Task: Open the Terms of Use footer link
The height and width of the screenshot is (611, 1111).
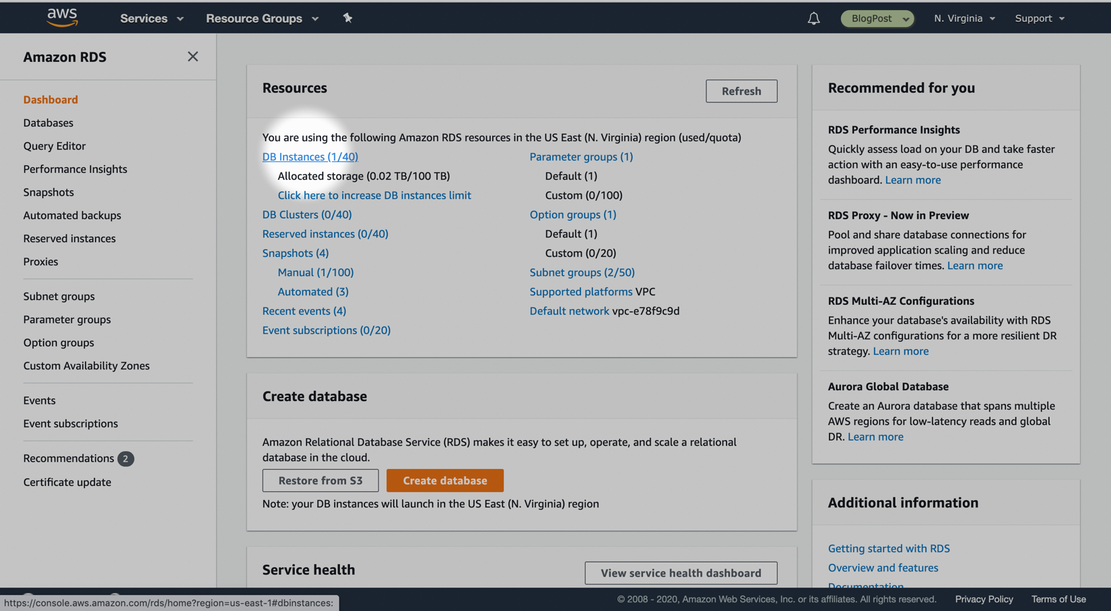Action: click(x=1058, y=599)
